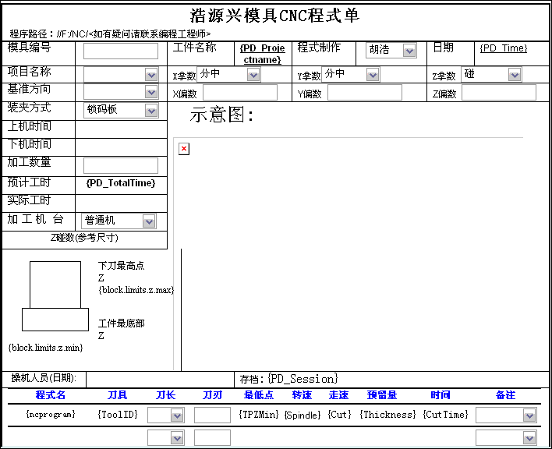Click the 操机人员(日期) entry field
The width and height of the screenshot is (552, 449).
[x=160, y=380]
